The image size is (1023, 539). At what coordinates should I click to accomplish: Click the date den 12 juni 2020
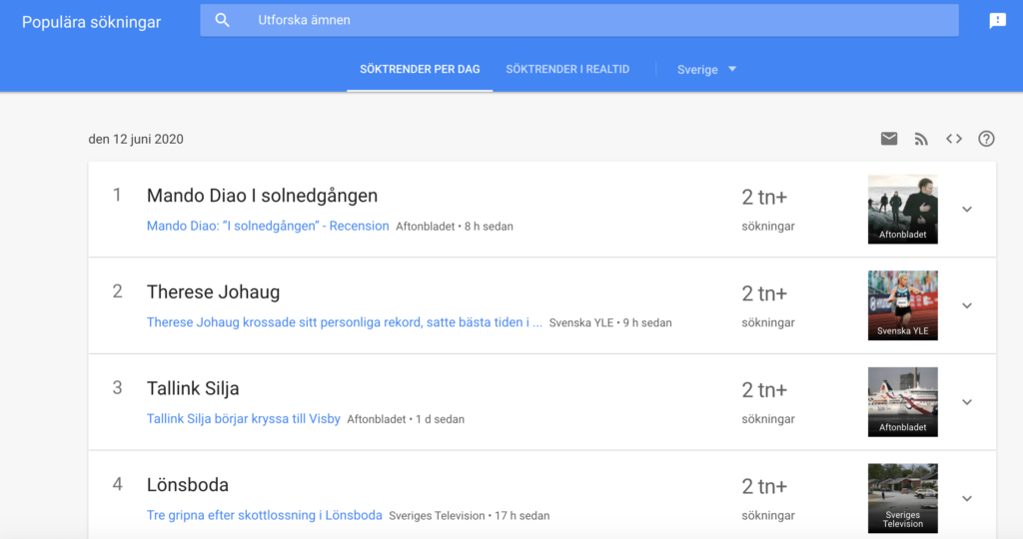[136, 139]
